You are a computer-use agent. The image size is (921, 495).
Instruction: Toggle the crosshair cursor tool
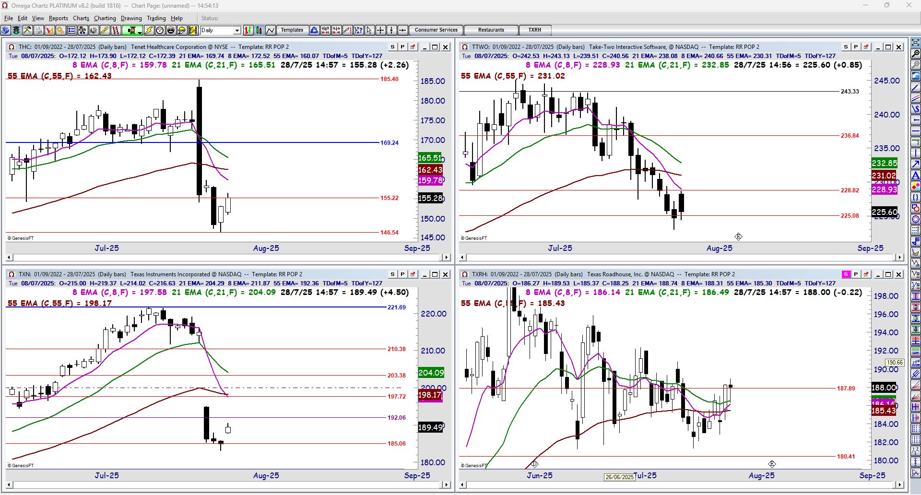[380, 30]
